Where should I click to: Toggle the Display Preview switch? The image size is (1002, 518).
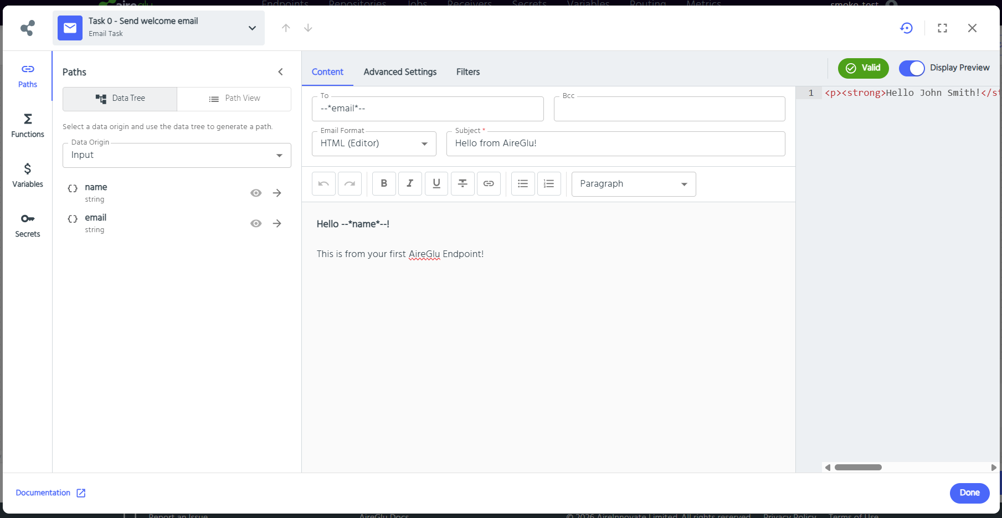912,68
